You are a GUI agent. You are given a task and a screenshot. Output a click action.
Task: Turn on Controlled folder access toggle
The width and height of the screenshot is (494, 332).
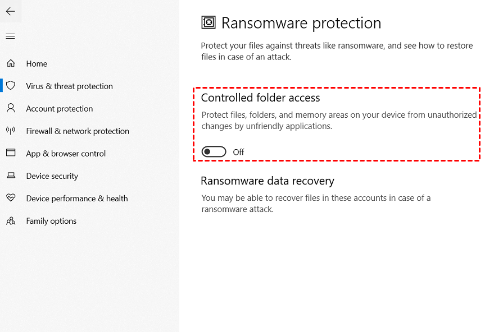click(214, 152)
